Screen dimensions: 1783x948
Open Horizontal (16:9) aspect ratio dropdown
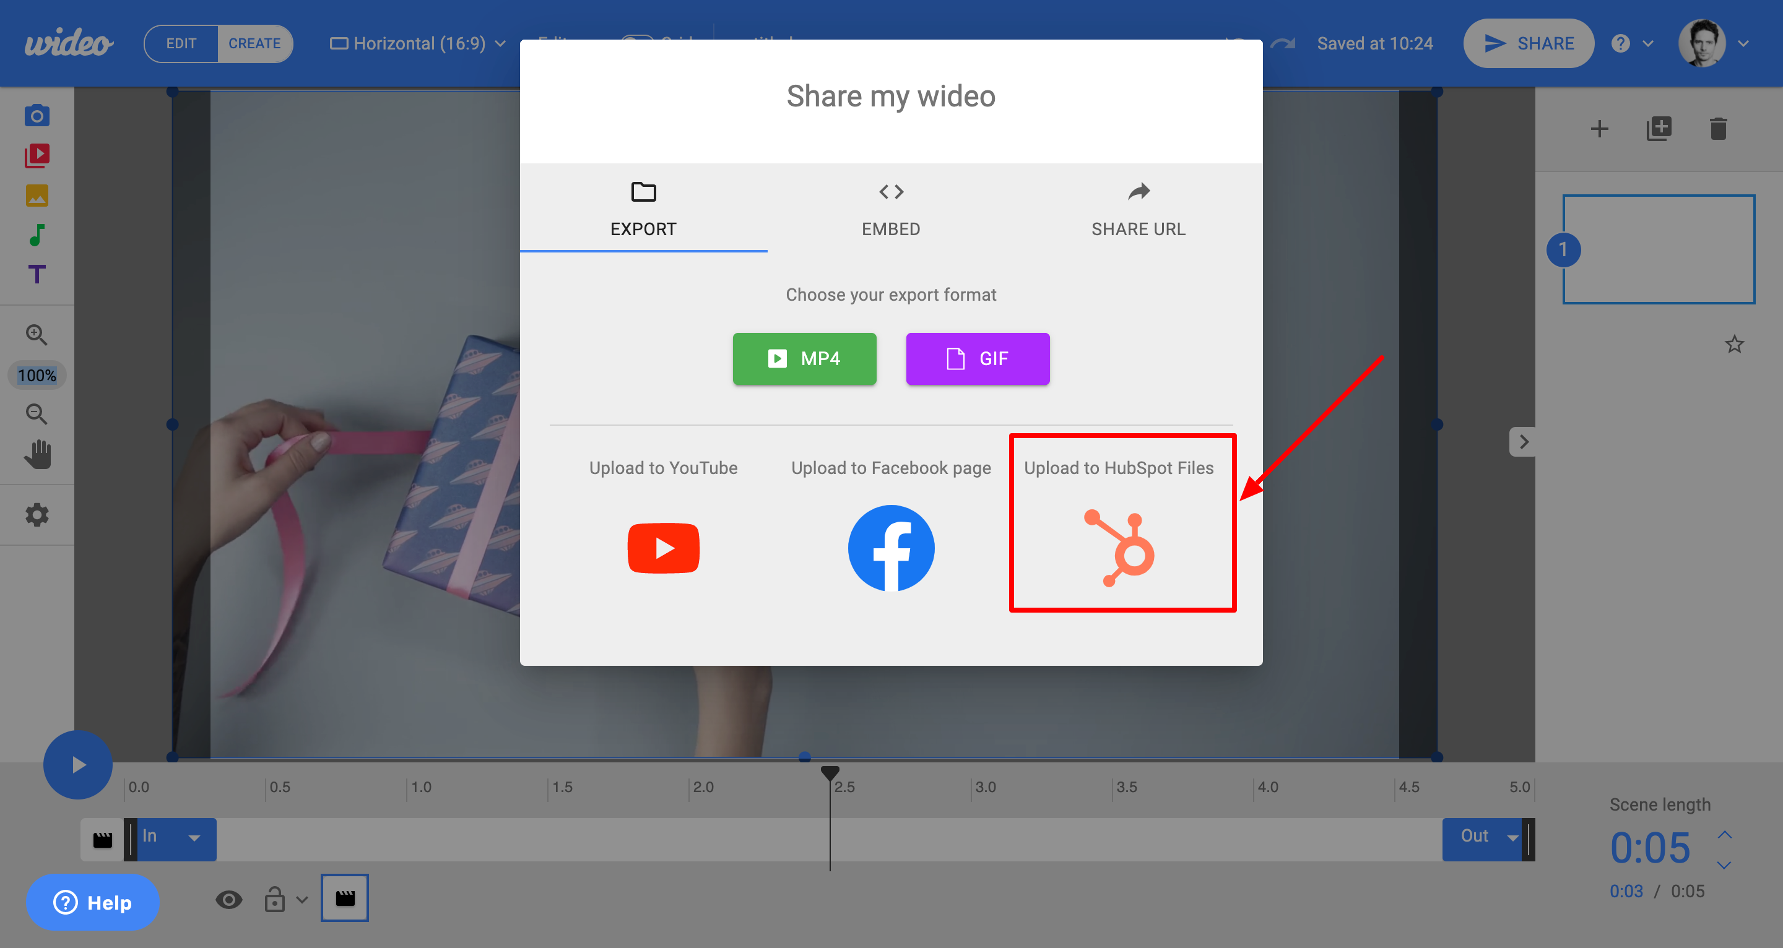[x=418, y=43]
